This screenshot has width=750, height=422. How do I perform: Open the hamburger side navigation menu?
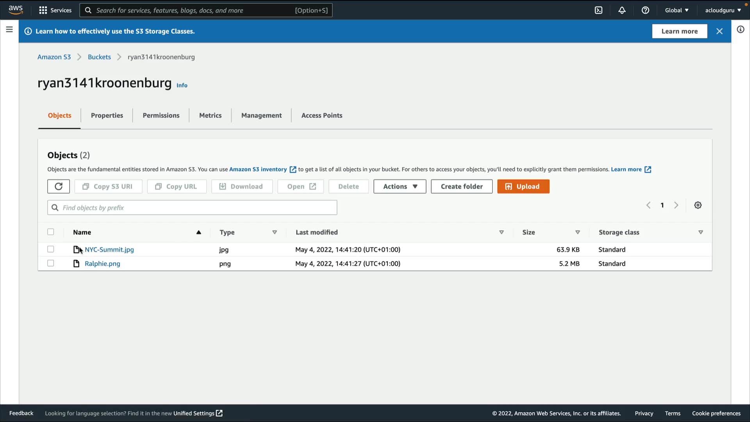click(9, 29)
